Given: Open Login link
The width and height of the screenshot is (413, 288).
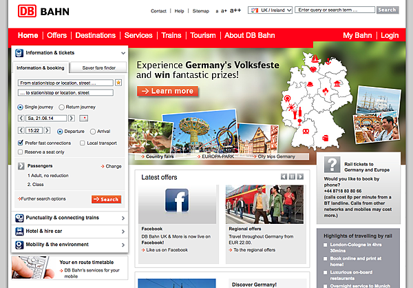Looking at the screenshot, I should click(390, 35).
